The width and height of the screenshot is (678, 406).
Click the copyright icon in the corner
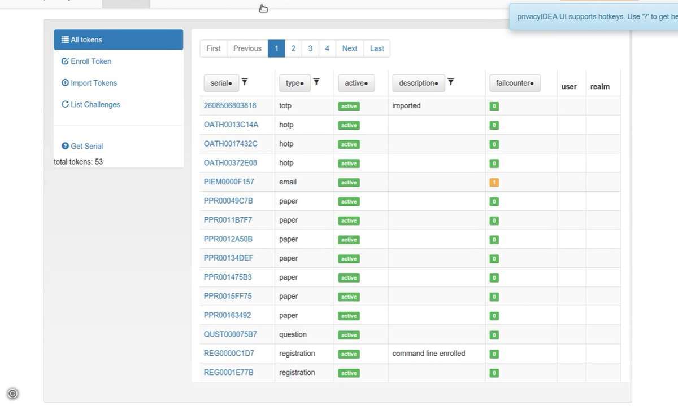click(12, 394)
